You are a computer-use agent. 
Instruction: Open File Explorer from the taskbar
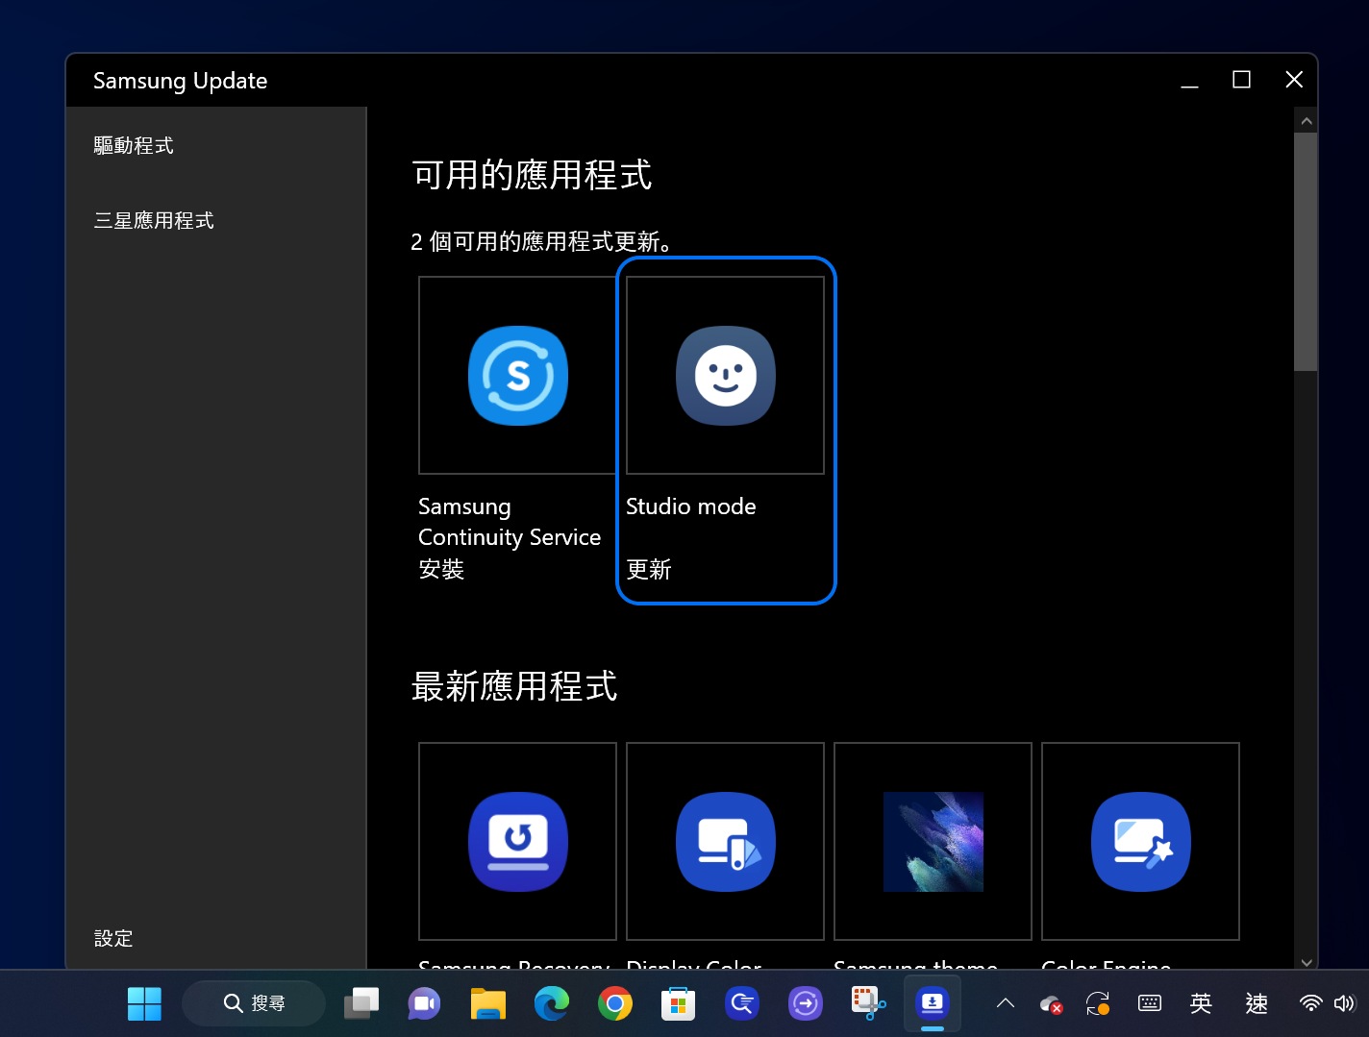pyautogui.click(x=488, y=1004)
